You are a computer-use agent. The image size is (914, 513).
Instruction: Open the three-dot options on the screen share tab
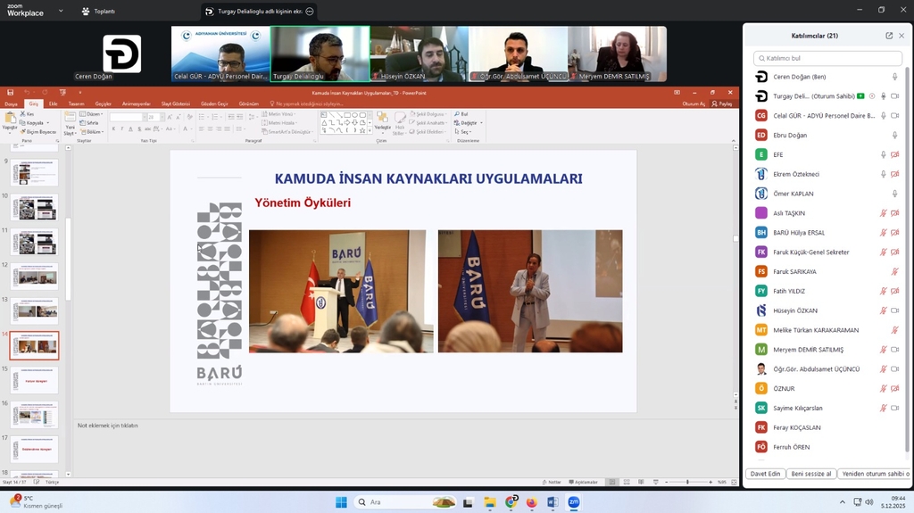(x=308, y=12)
